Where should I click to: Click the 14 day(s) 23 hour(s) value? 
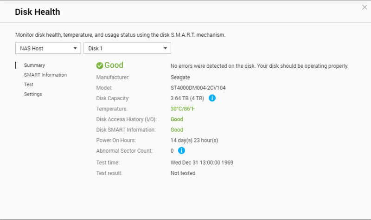194,140
